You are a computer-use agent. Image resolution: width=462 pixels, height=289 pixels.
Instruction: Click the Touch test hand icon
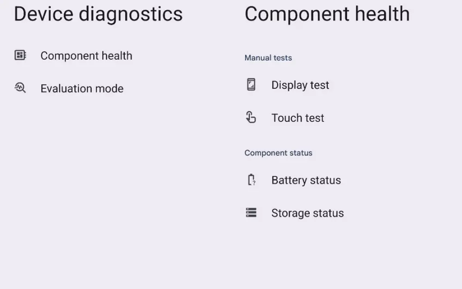[251, 117]
